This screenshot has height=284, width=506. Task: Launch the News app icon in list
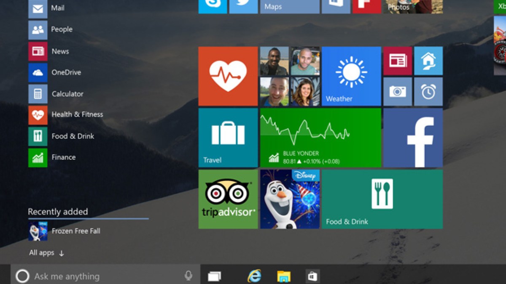(38, 51)
